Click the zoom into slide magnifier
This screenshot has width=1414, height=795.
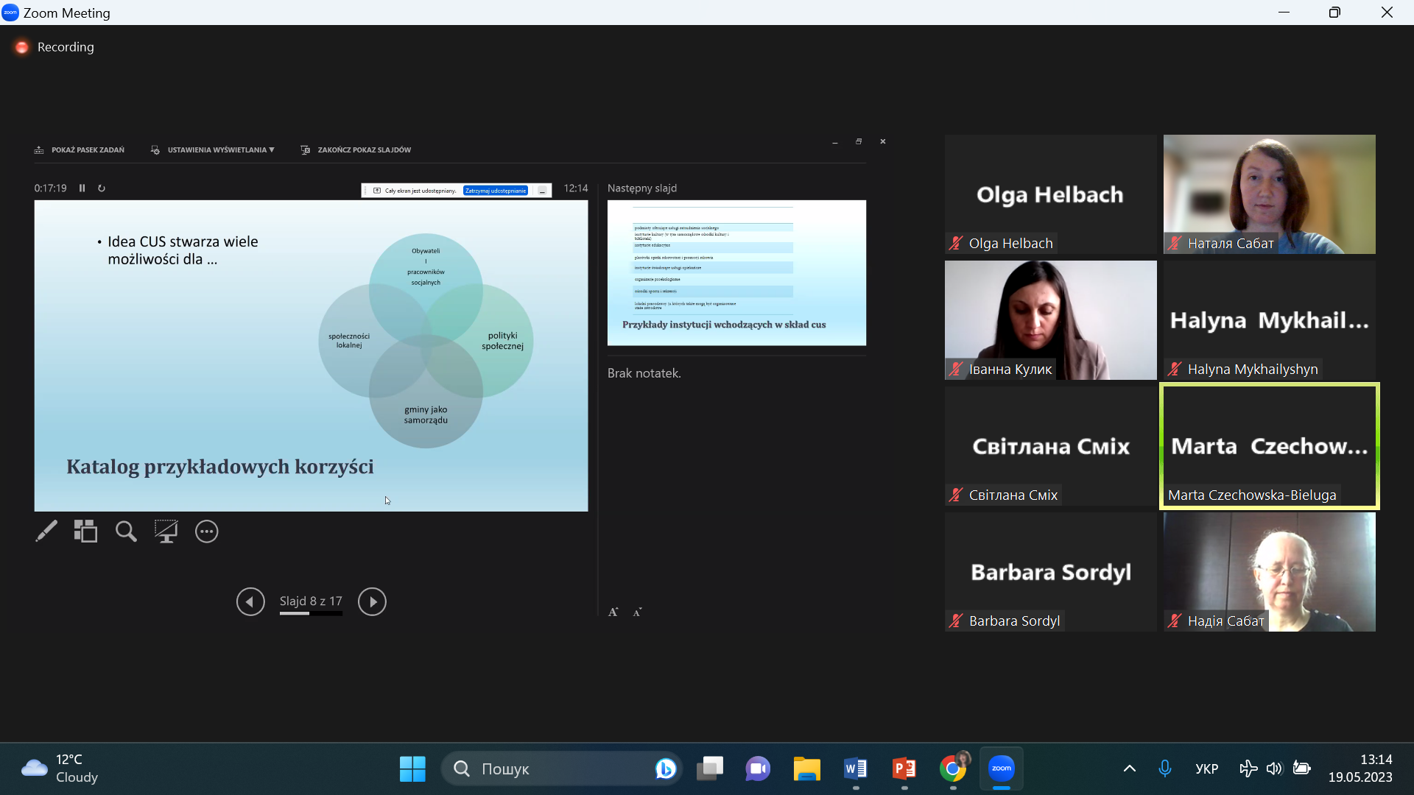click(126, 531)
